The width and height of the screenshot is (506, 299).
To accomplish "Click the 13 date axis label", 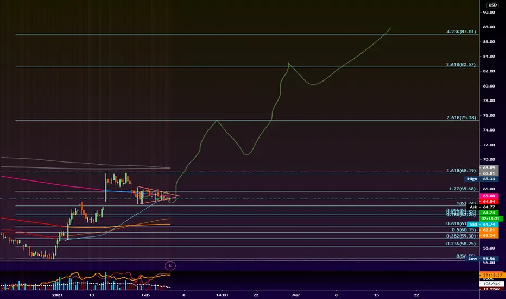I will 92,295.
